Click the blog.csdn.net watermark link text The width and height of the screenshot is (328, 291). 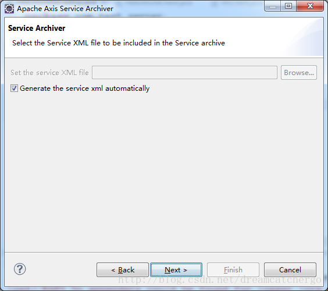point(220,280)
